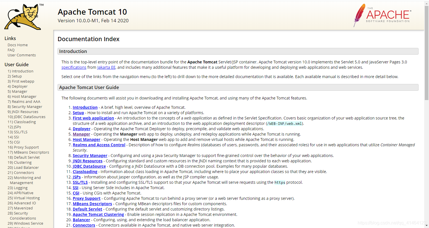Open sidebar item 26) Advanced IO
429x228 pixels.
pos(22,203)
